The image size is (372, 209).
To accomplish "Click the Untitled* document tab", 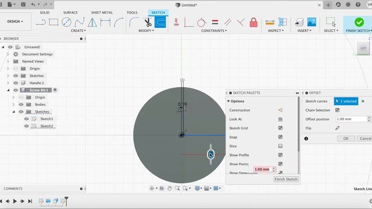I will (187, 5).
